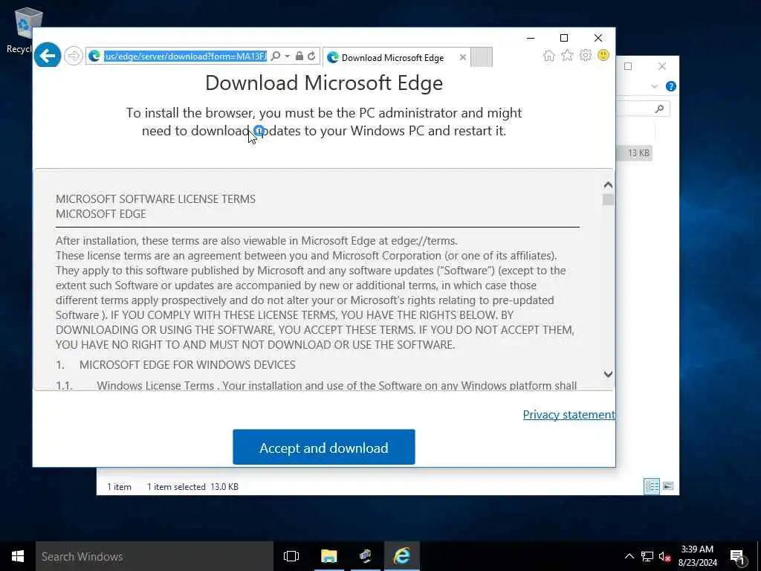Screen dimensions: 761x571
Task: Click the MICROSOFT SOFTWARE LICENSE TERMS heading
Action: 156,199
